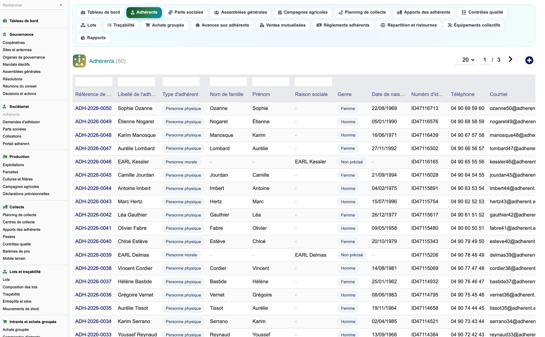Screen dimensions: 545x337
Task: Click the sidebar Sociétariat person icon
Action: click(5, 107)
